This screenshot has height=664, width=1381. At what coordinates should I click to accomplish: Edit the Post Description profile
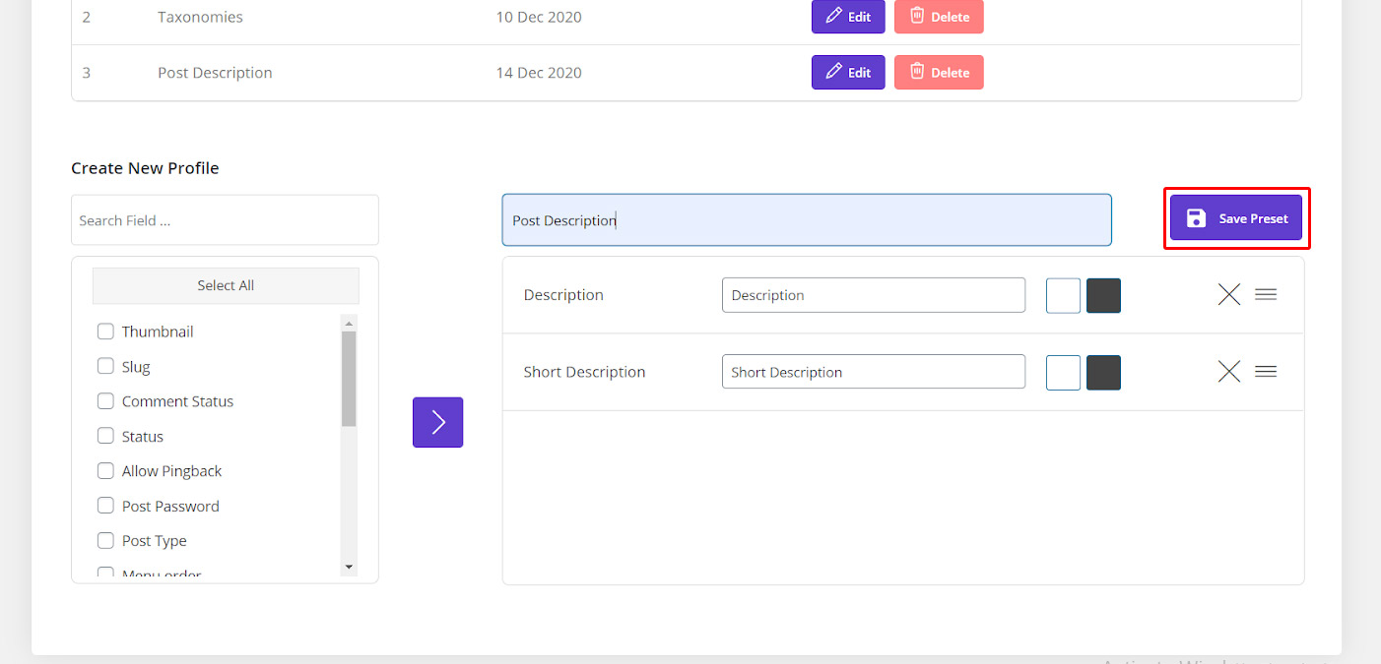coord(848,72)
